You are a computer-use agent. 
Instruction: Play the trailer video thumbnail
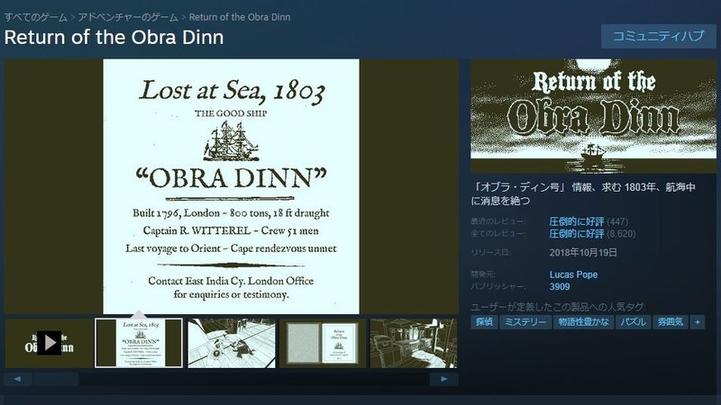(x=49, y=343)
